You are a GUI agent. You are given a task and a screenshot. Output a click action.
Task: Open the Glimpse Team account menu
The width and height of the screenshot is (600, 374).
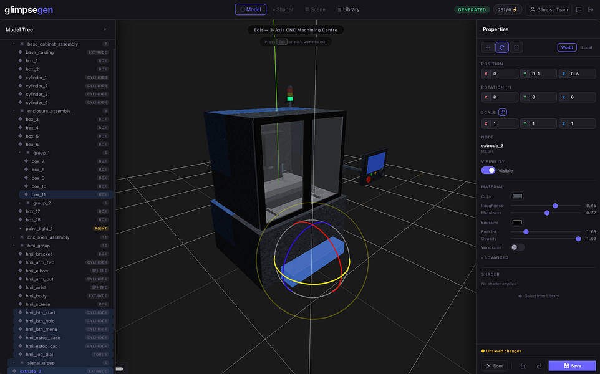(x=549, y=9)
